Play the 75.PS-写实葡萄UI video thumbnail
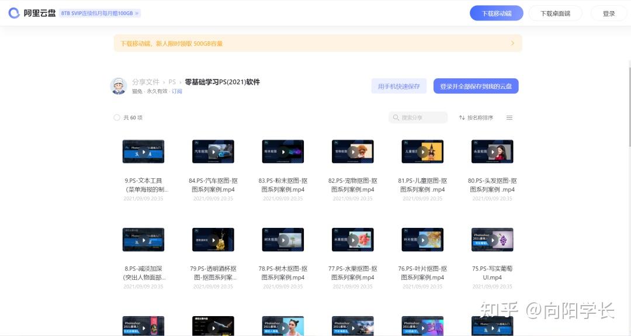631x336 pixels. click(492, 240)
